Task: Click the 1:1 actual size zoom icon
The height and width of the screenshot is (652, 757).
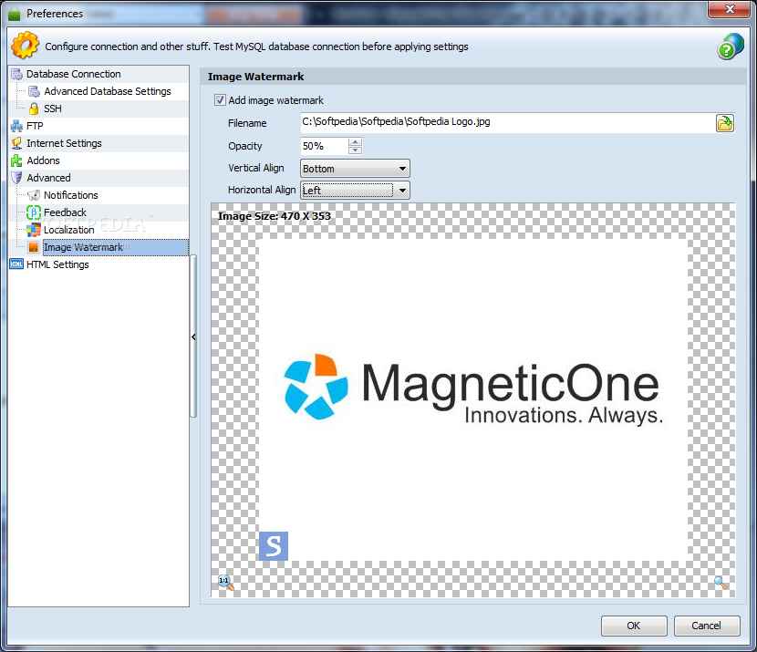Action: (x=225, y=582)
